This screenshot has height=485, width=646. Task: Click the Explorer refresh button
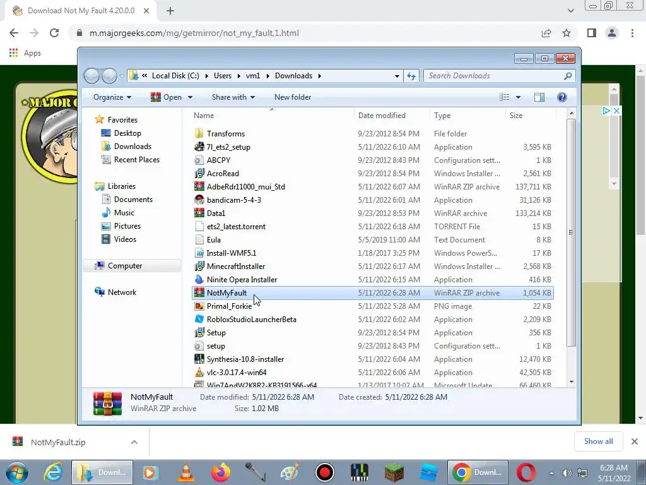tap(411, 76)
